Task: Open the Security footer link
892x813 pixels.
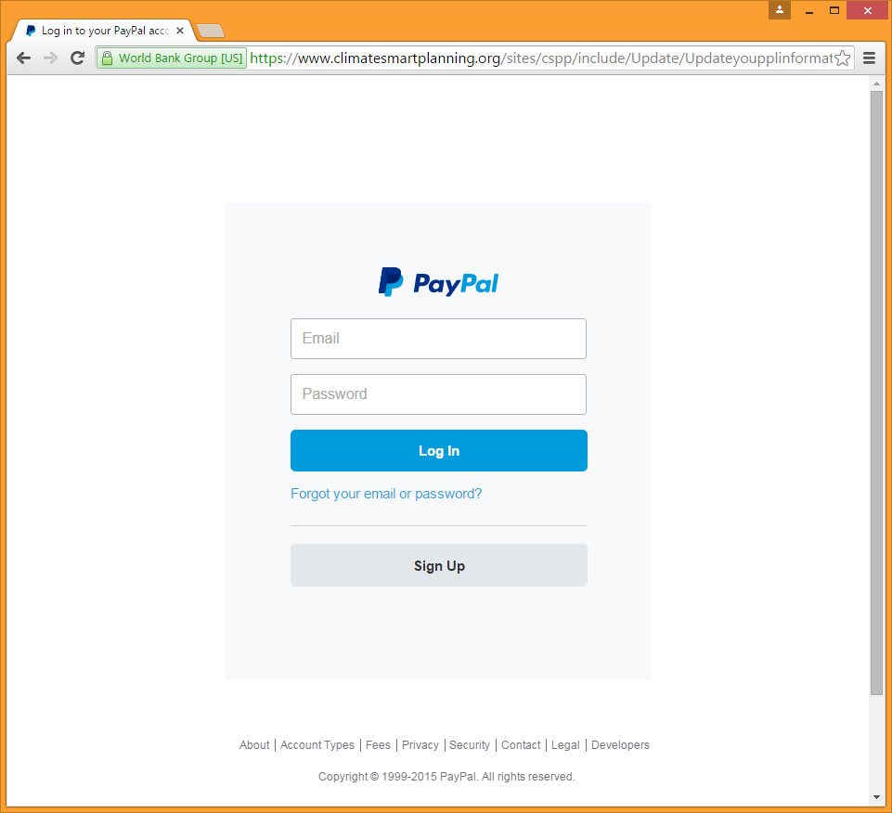Action: tap(470, 744)
